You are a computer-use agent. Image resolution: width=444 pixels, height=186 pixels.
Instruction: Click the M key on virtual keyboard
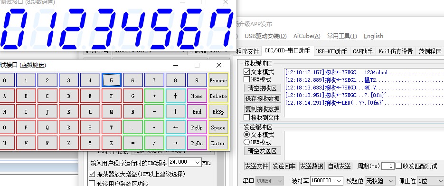coord(111,112)
